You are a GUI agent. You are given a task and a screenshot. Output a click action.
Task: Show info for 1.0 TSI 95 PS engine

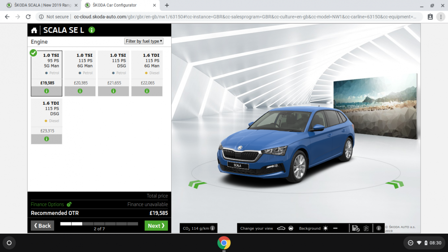(47, 91)
